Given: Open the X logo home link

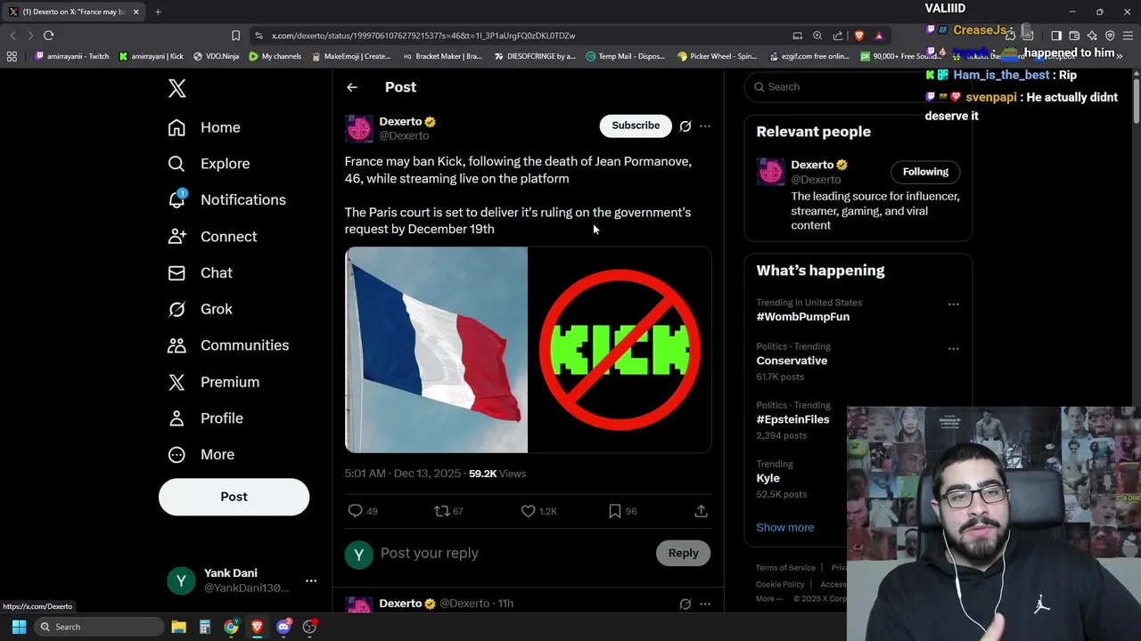Looking at the screenshot, I should [176, 88].
